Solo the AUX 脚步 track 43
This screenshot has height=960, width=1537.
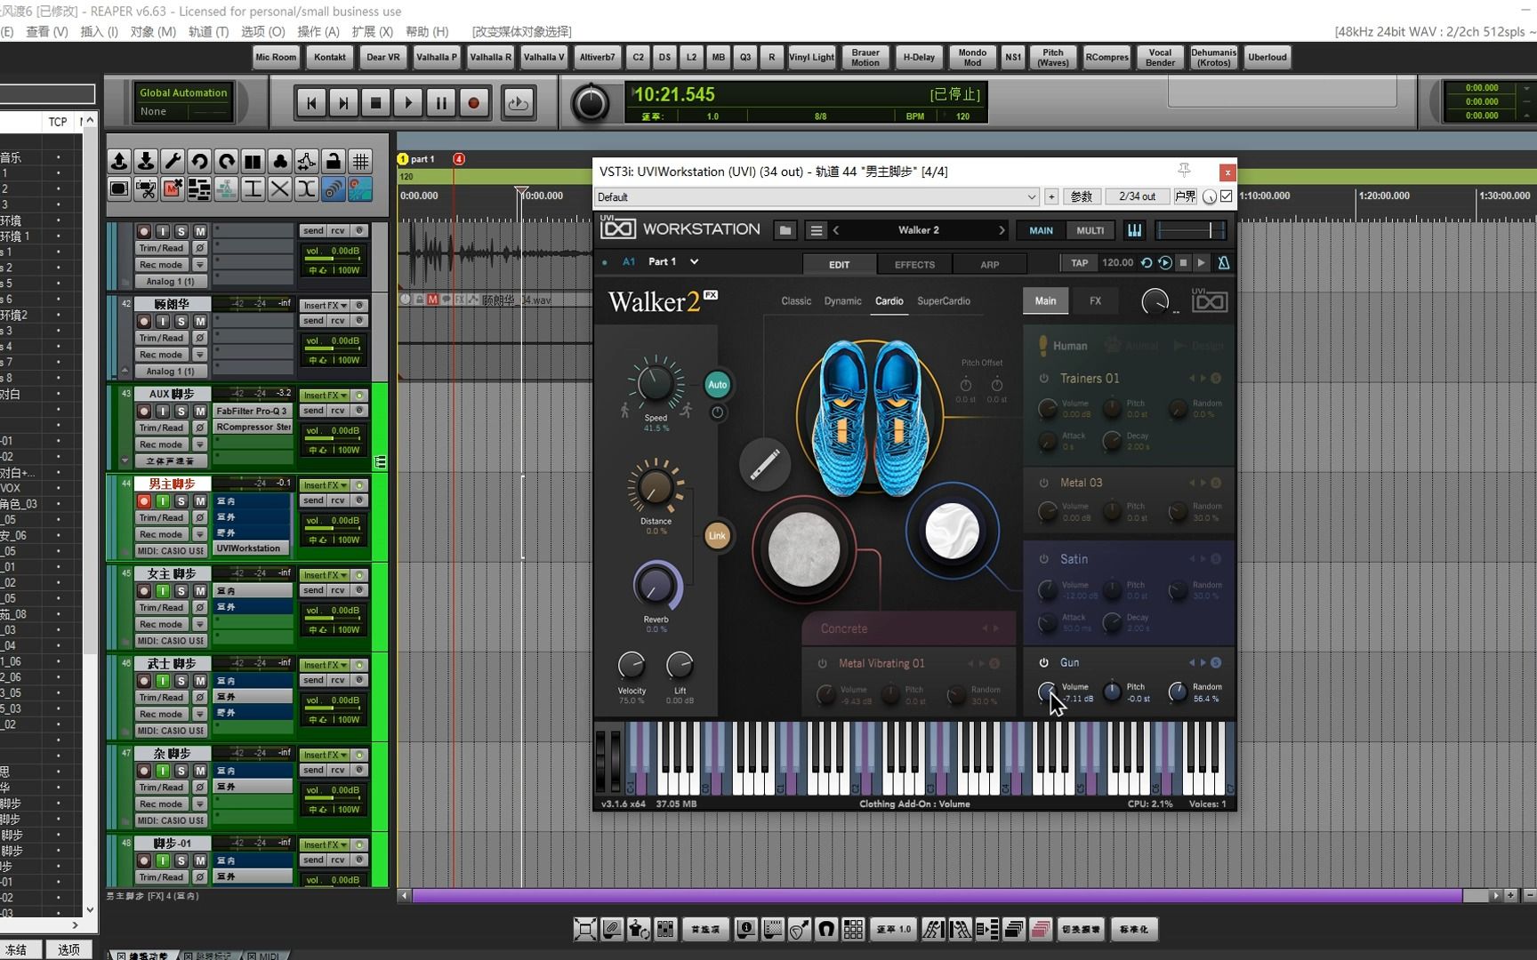181,411
